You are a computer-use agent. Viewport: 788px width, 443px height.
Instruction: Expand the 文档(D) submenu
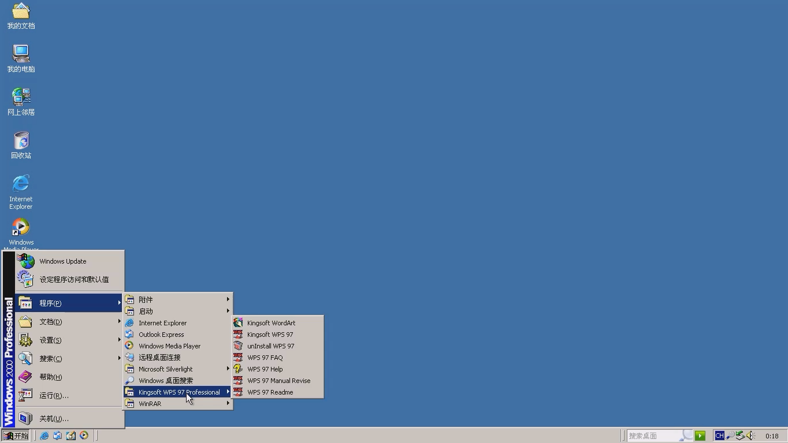(69, 321)
